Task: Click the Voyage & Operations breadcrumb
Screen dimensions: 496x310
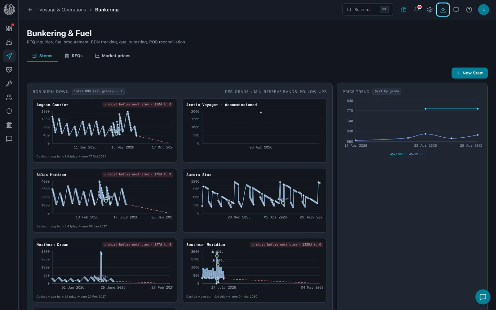Action: [x=63, y=10]
